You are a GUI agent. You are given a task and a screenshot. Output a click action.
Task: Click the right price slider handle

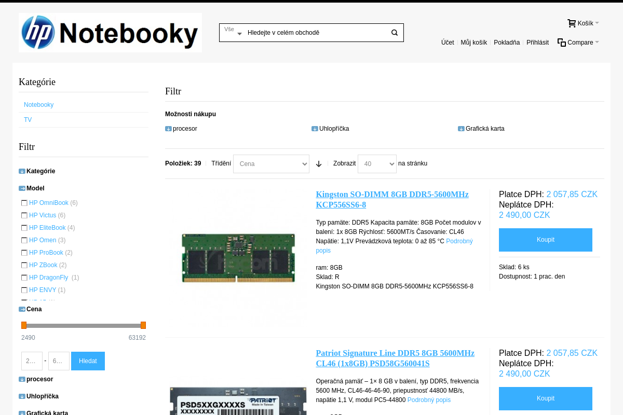143,325
